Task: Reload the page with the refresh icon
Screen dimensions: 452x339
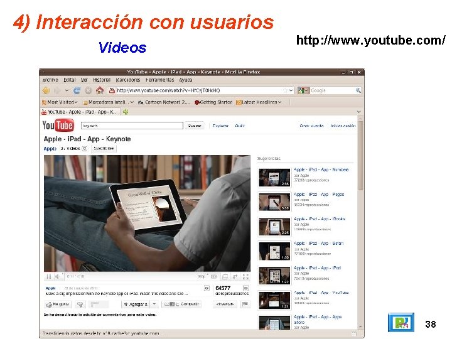Action: coord(77,90)
